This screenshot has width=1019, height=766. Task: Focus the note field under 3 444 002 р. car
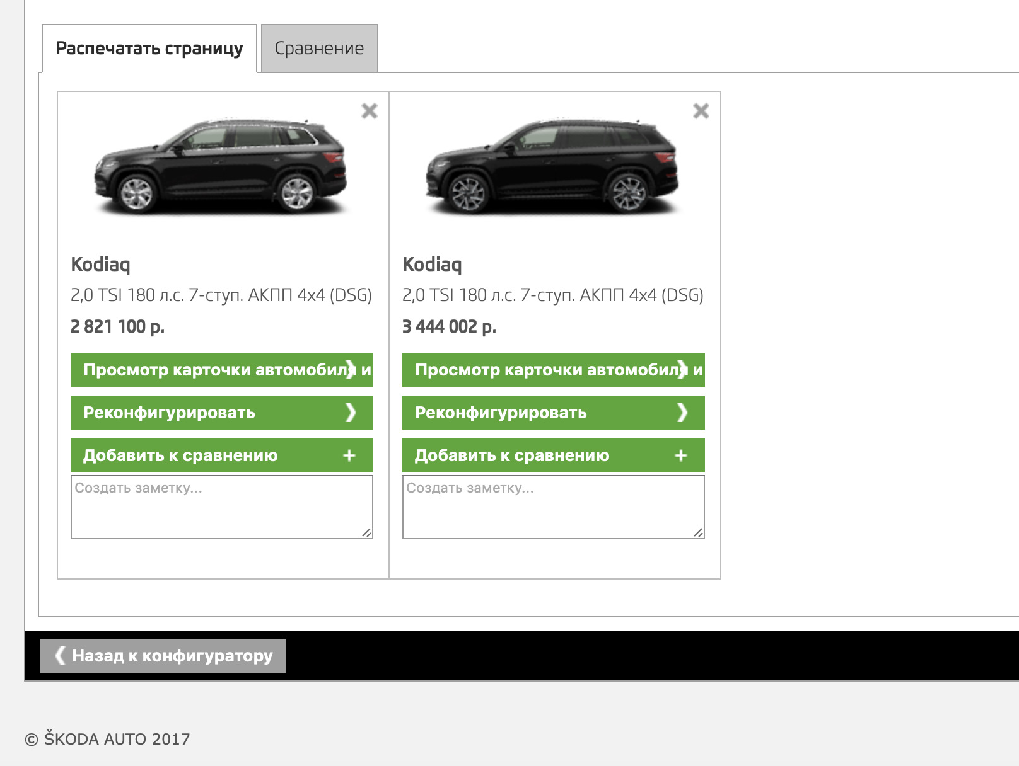click(x=554, y=507)
